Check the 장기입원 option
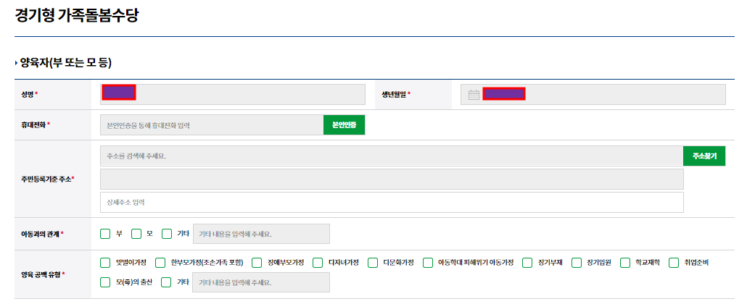The height and width of the screenshot is (304, 755). point(577,263)
